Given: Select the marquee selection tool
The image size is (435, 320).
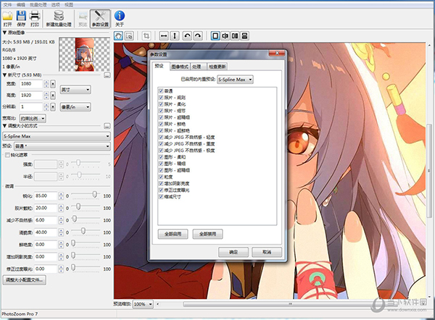Looking at the screenshot, I should 129,35.
